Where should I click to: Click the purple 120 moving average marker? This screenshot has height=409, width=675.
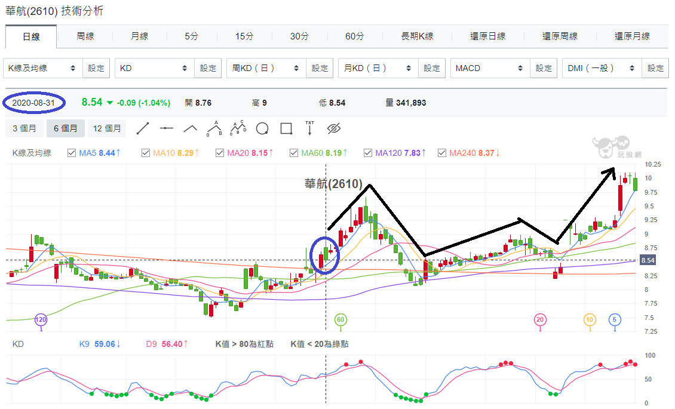pos(41,319)
